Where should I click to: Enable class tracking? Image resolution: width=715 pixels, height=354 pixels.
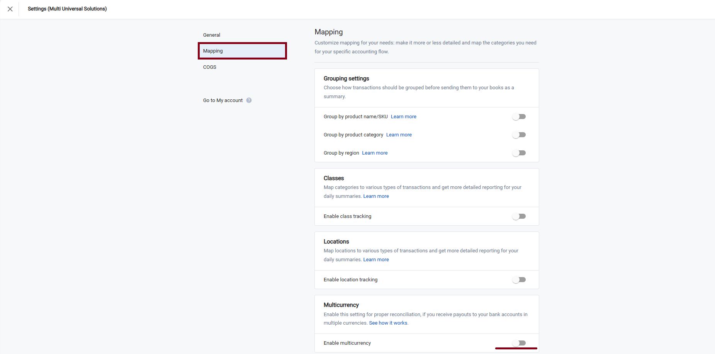click(x=519, y=216)
